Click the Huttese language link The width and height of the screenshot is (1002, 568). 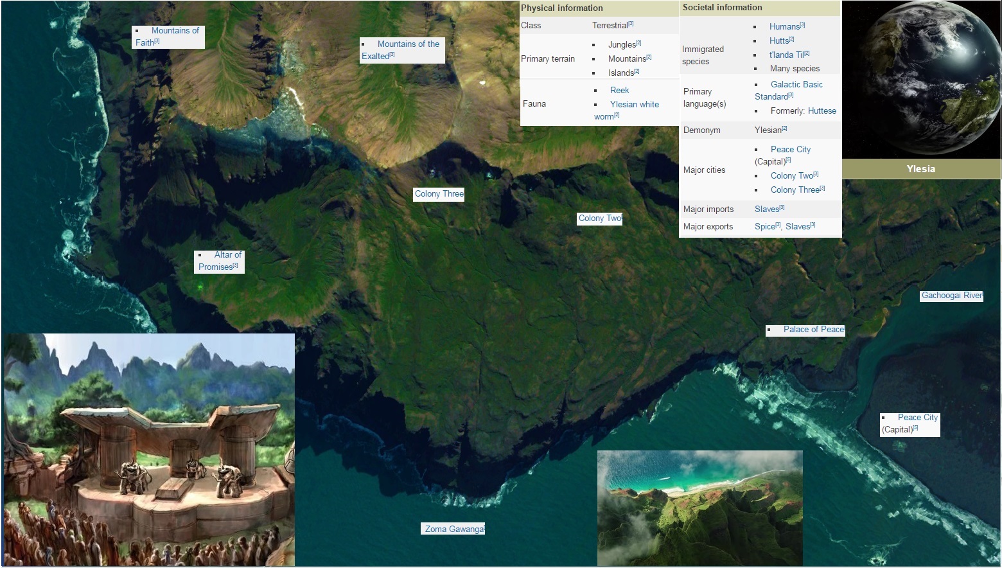pyautogui.click(x=822, y=111)
